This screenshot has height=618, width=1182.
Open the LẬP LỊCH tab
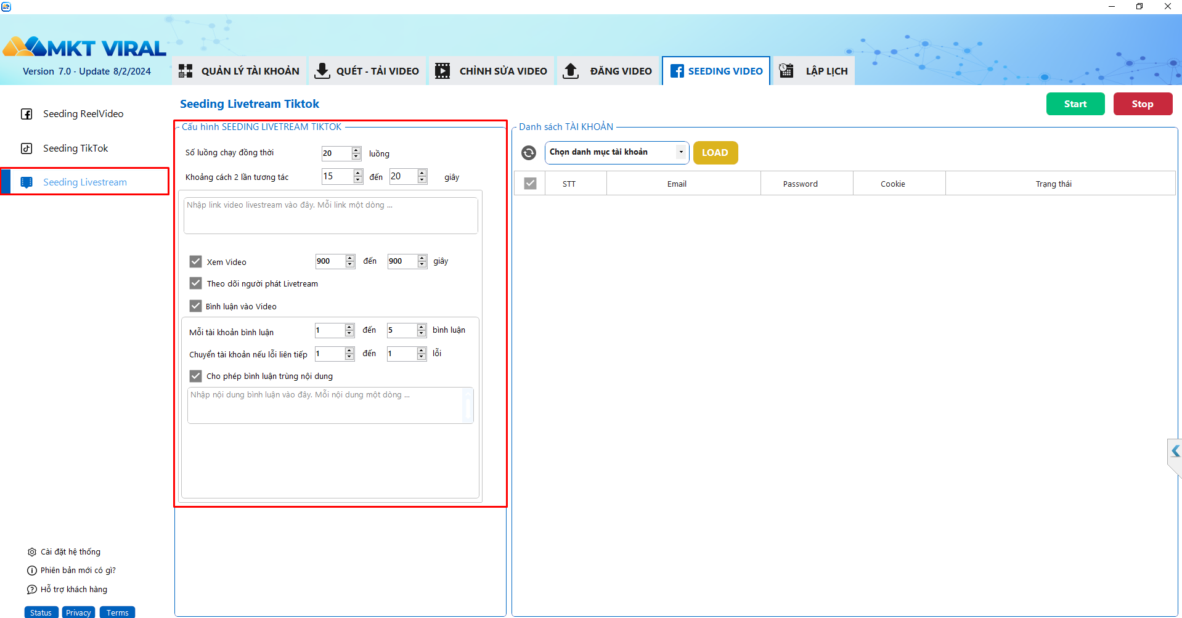(814, 71)
